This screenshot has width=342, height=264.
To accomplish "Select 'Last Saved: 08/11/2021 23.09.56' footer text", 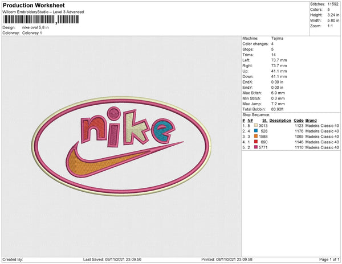I will pos(112,259).
